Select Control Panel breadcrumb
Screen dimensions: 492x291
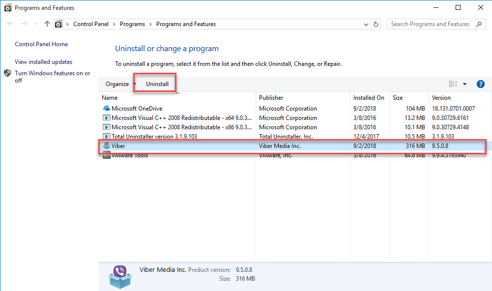point(90,24)
